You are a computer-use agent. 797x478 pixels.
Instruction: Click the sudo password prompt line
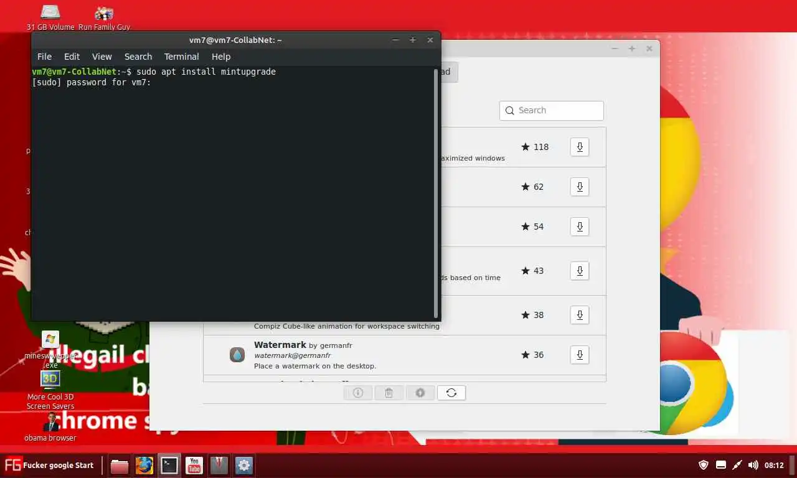(x=92, y=82)
